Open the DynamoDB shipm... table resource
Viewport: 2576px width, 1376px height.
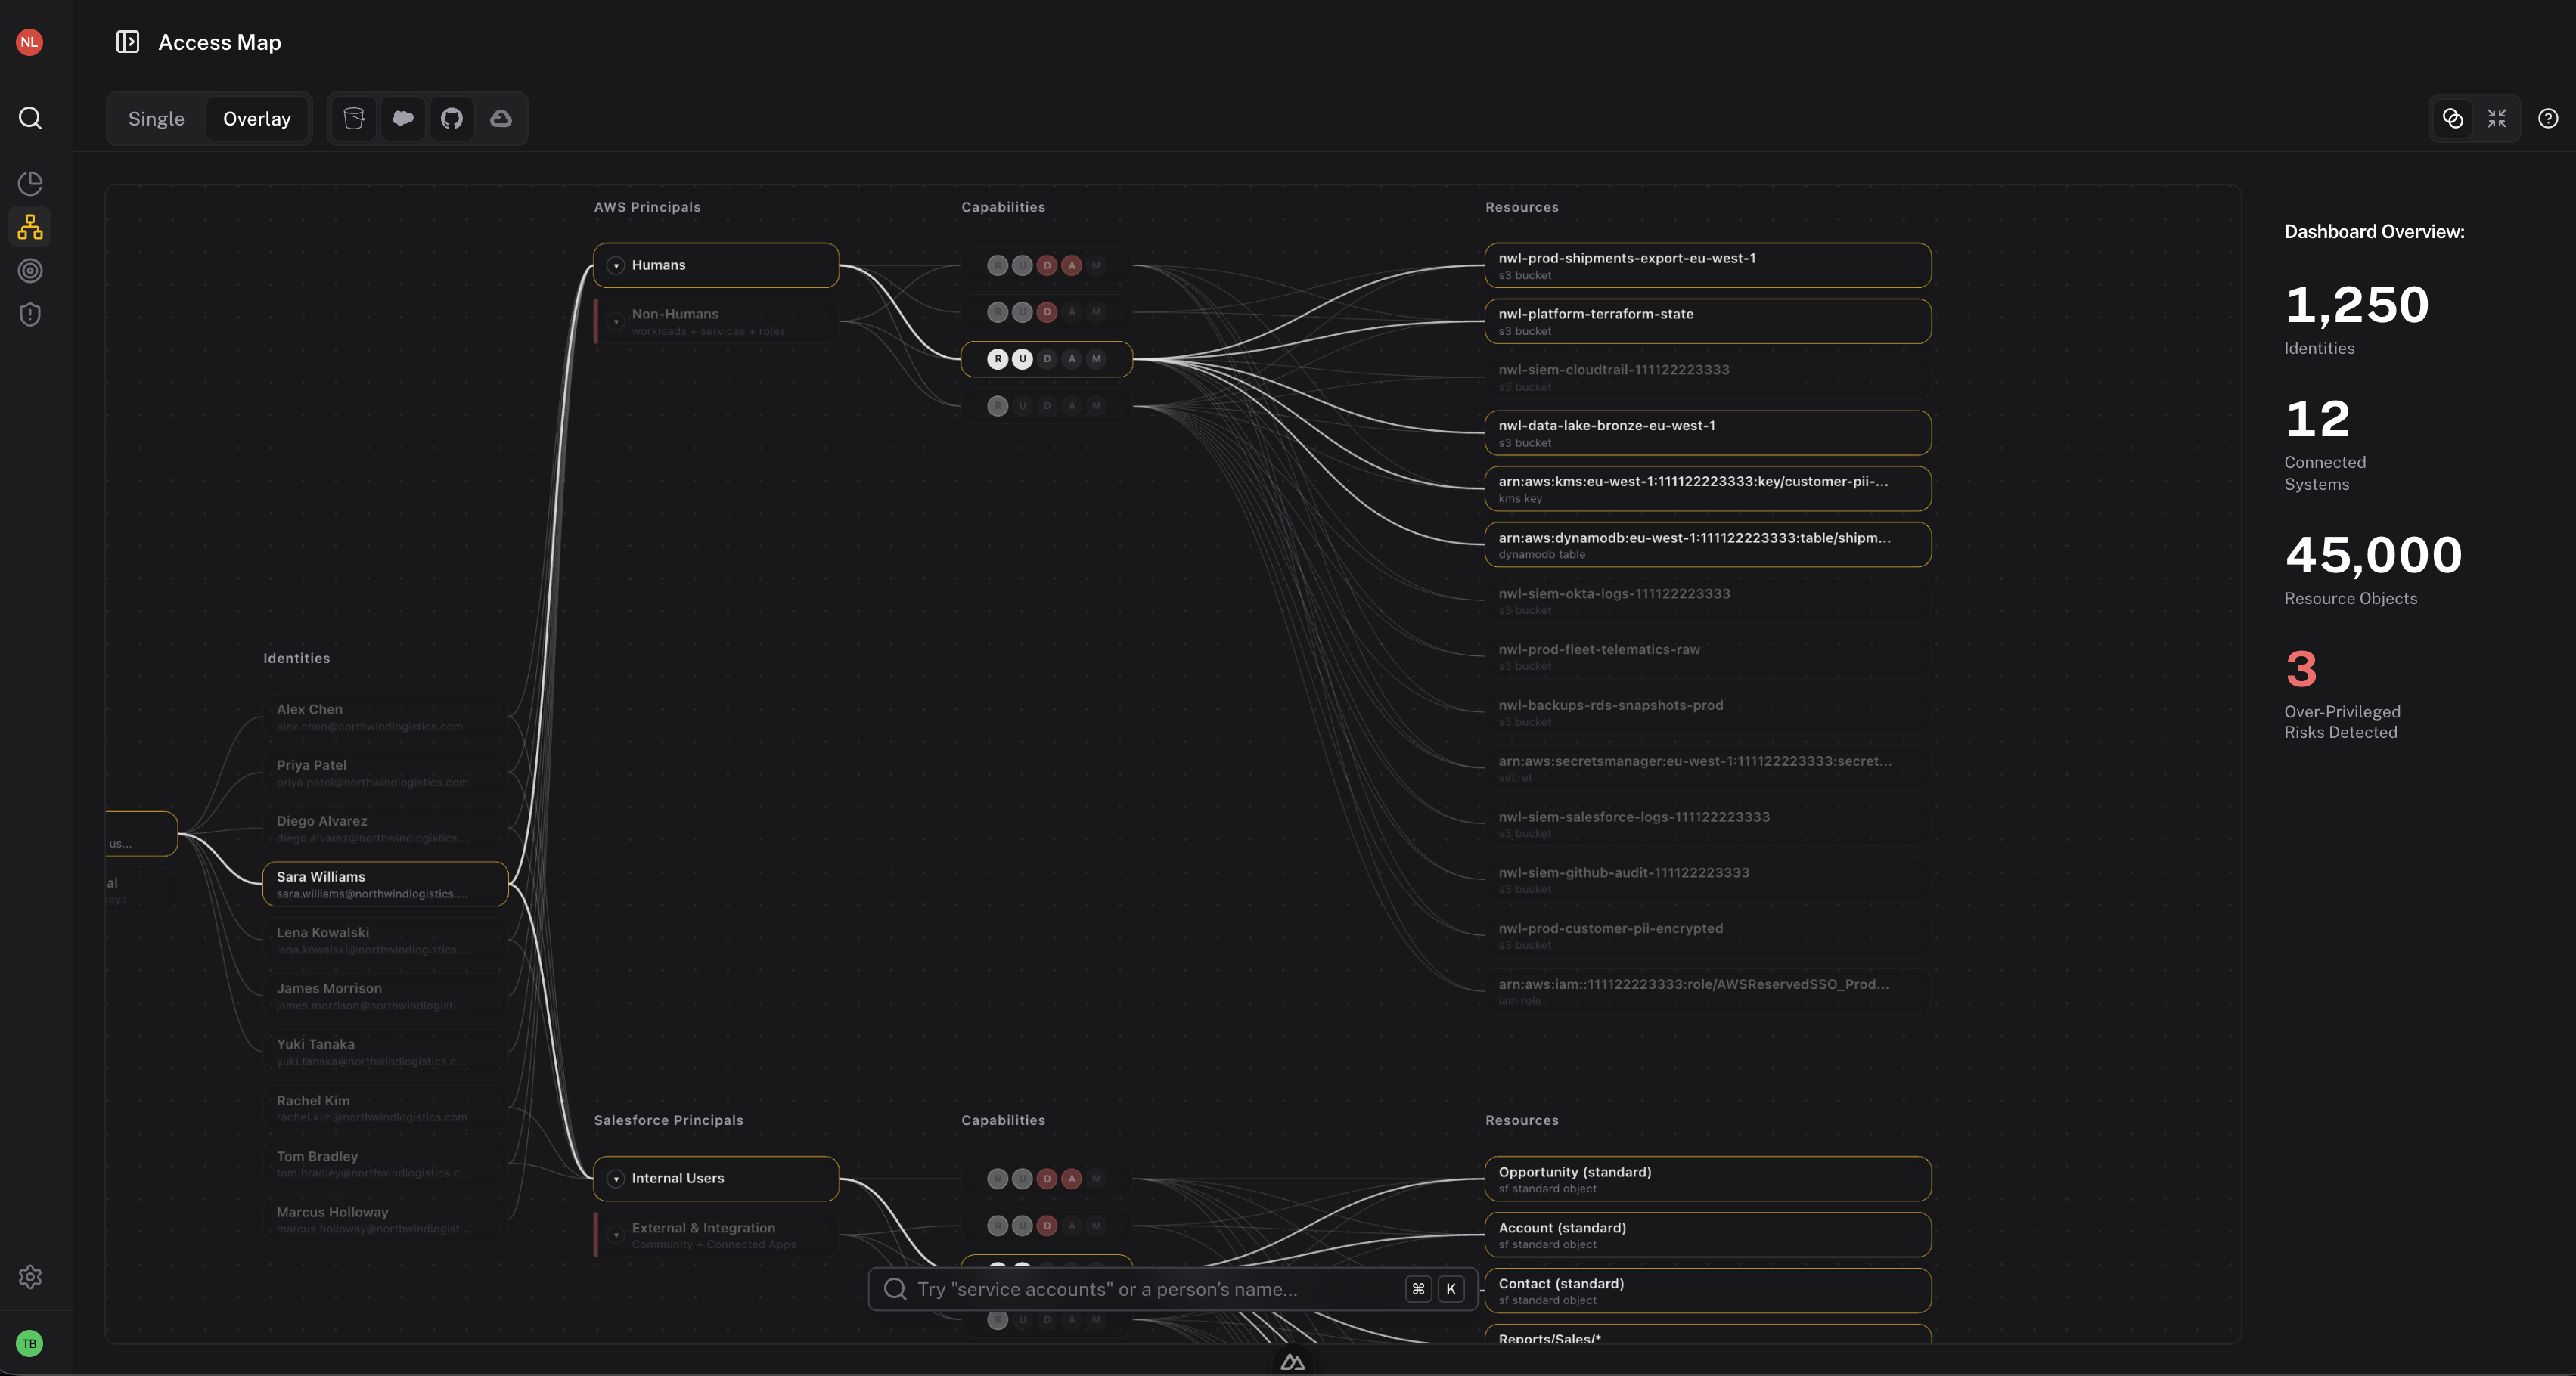[1707, 545]
